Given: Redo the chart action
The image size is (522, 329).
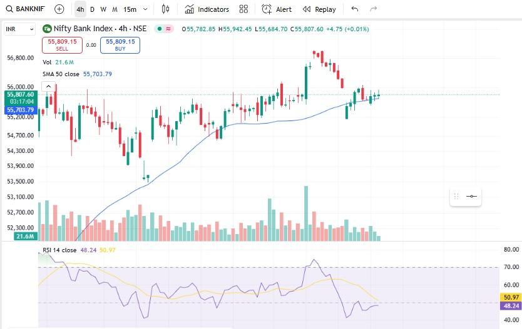Looking at the screenshot, I should click(x=373, y=9).
